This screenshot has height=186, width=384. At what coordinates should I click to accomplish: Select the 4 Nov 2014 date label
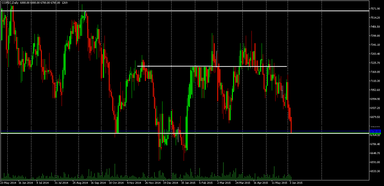[x=134, y=183]
